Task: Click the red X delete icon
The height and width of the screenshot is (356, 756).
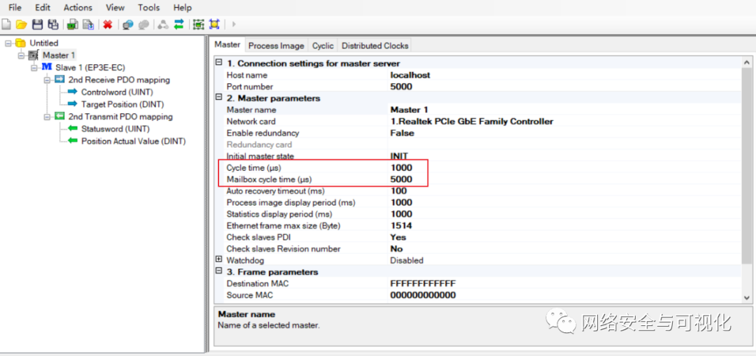Action: [108, 24]
